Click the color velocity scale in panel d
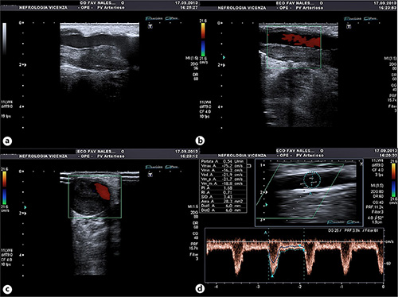This screenshot has height=297, width=398. click(x=394, y=180)
